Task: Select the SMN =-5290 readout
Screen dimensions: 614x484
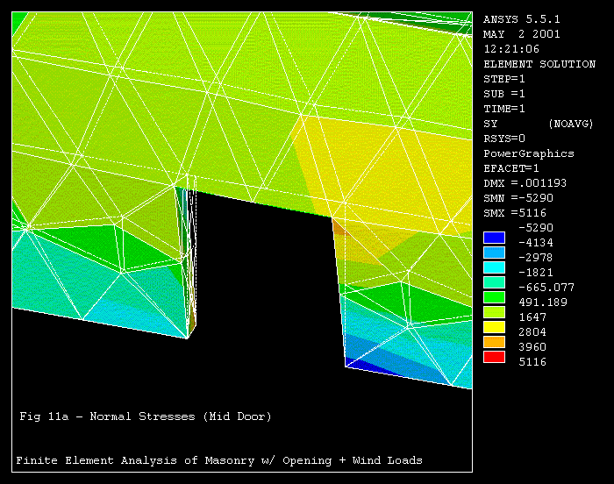Action: coord(525,199)
